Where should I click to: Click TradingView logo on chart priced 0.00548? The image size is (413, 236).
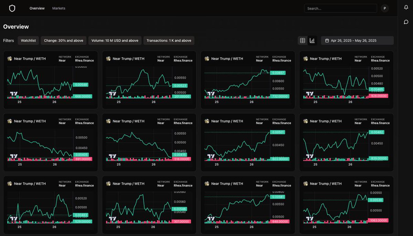tap(14, 94)
